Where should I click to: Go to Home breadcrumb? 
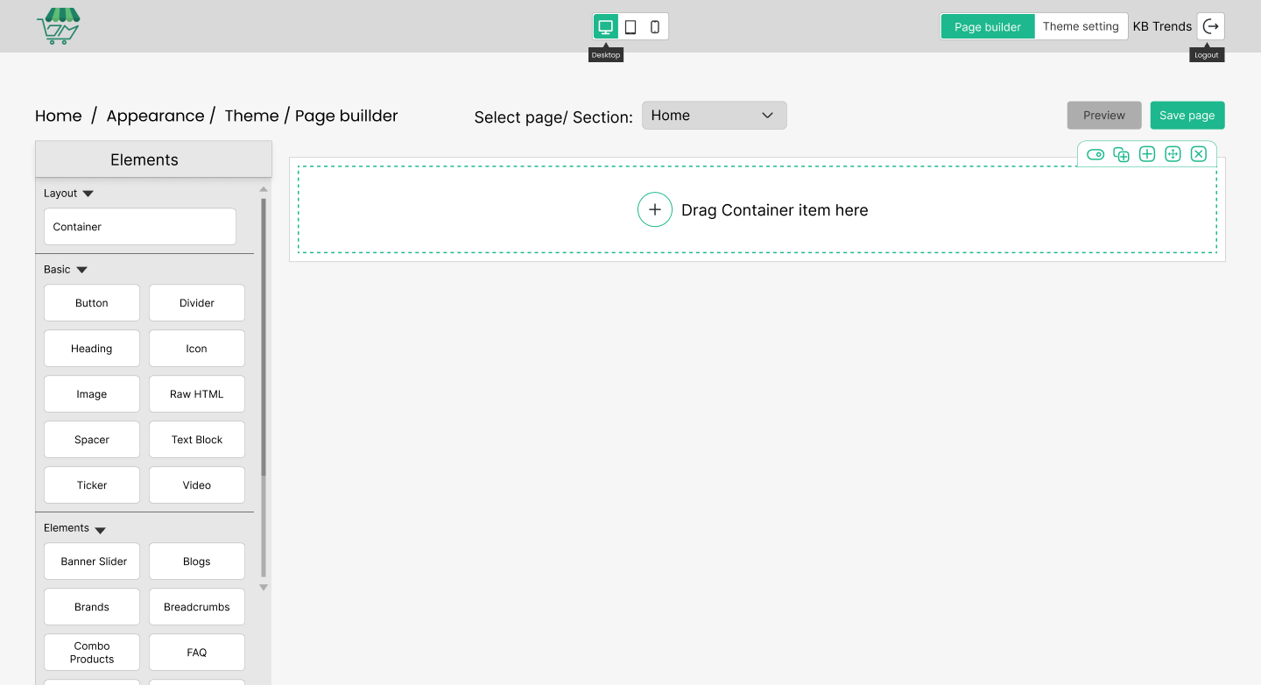tap(59, 116)
